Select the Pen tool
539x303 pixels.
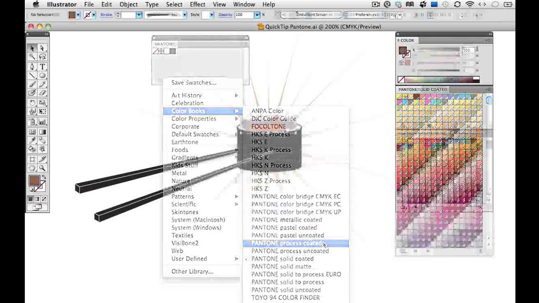(32, 66)
